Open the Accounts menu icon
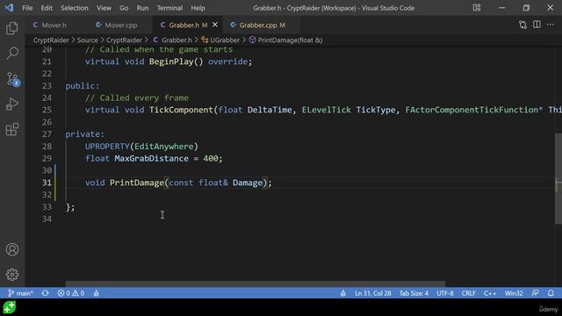This screenshot has height=316, width=562. 12,249
